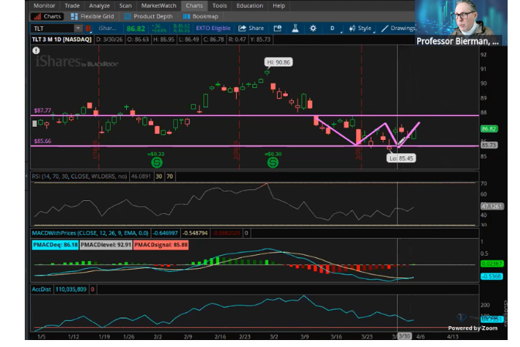Select the Drawings pencil tool
520x347 pixels.
point(398,29)
